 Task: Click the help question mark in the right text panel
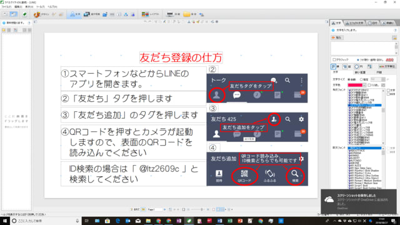coord(395,30)
